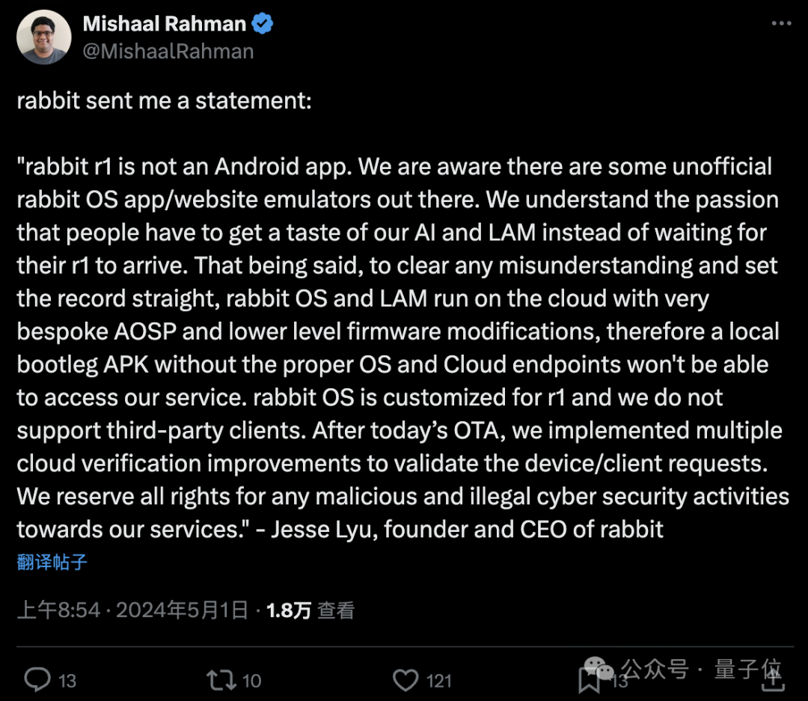Click the 量子位 watermark text

(747, 668)
